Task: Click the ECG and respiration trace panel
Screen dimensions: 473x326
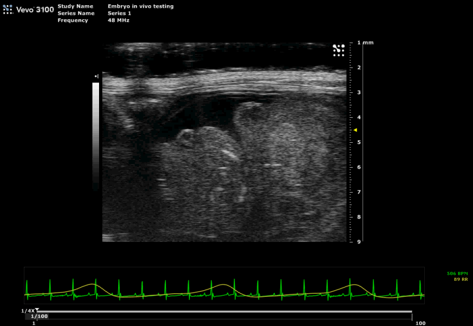Action: pyautogui.click(x=224, y=286)
